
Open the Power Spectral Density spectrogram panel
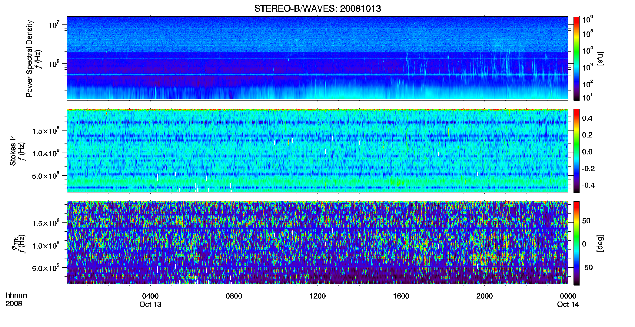click(x=317, y=58)
